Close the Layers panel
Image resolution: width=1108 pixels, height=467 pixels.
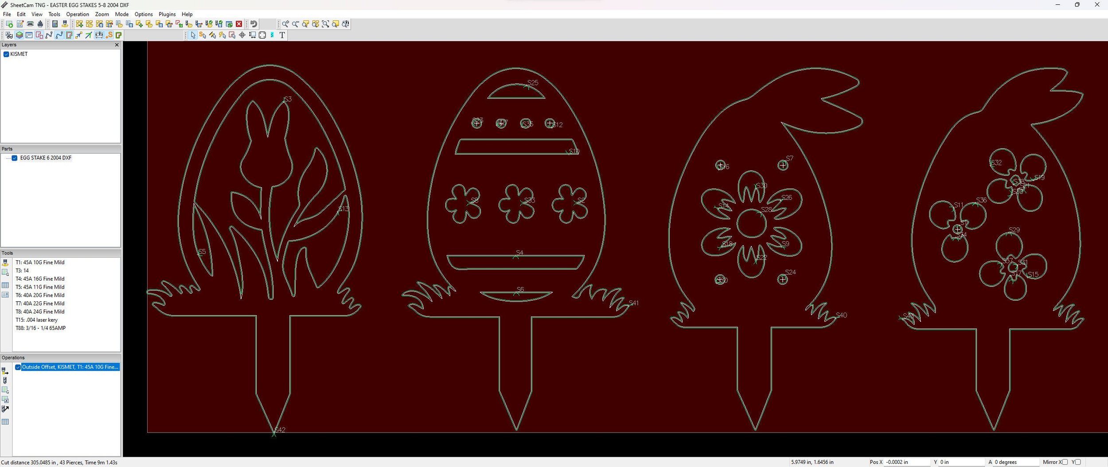(117, 45)
